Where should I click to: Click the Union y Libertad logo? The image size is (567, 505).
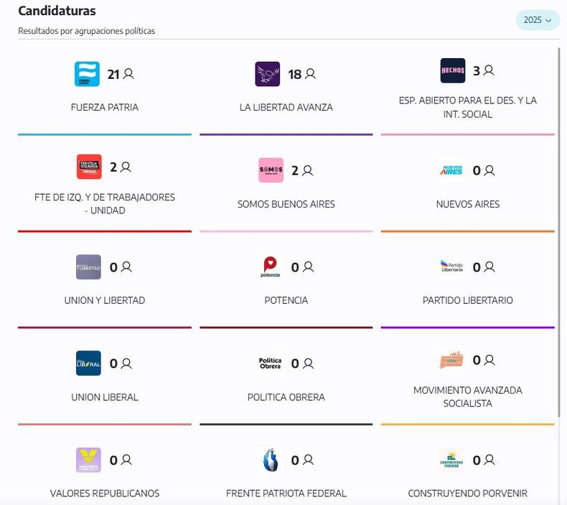(x=88, y=267)
